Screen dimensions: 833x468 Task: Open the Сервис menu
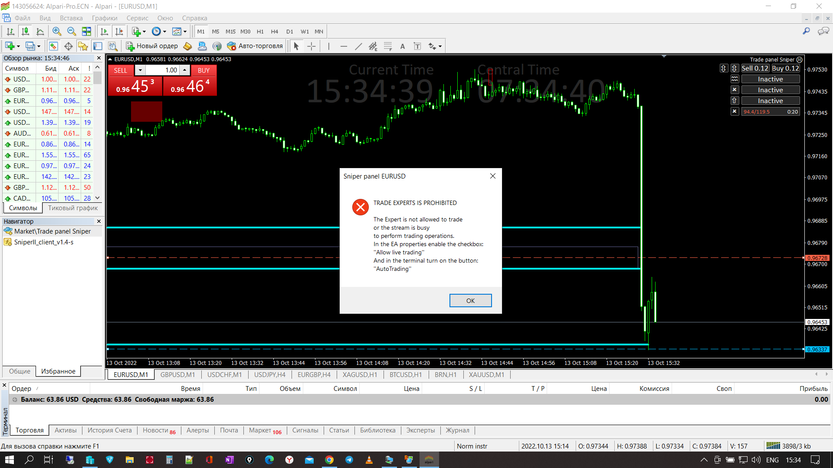click(137, 18)
